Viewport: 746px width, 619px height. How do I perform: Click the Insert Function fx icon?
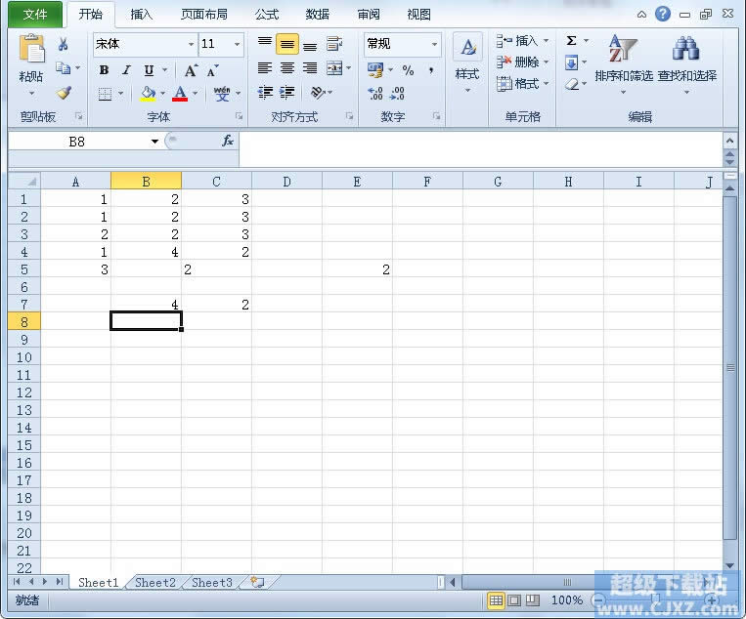click(x=228, y=141)
